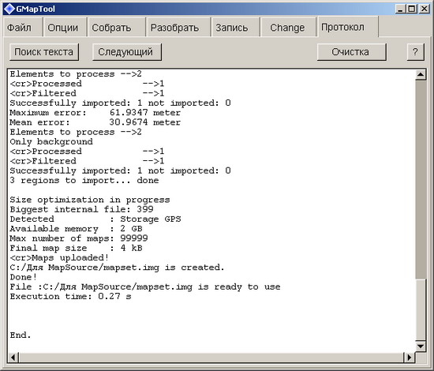Maximize the GMapTool window
The width and height of the screenshot is (434, 371).
[412, 9]
